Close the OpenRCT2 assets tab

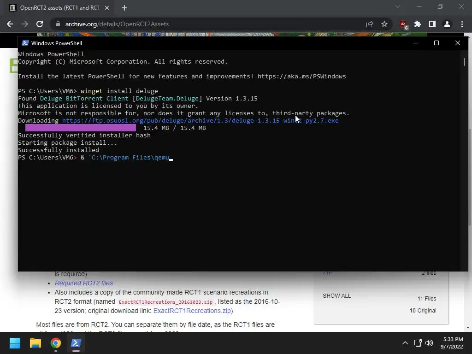click(107, 8)
